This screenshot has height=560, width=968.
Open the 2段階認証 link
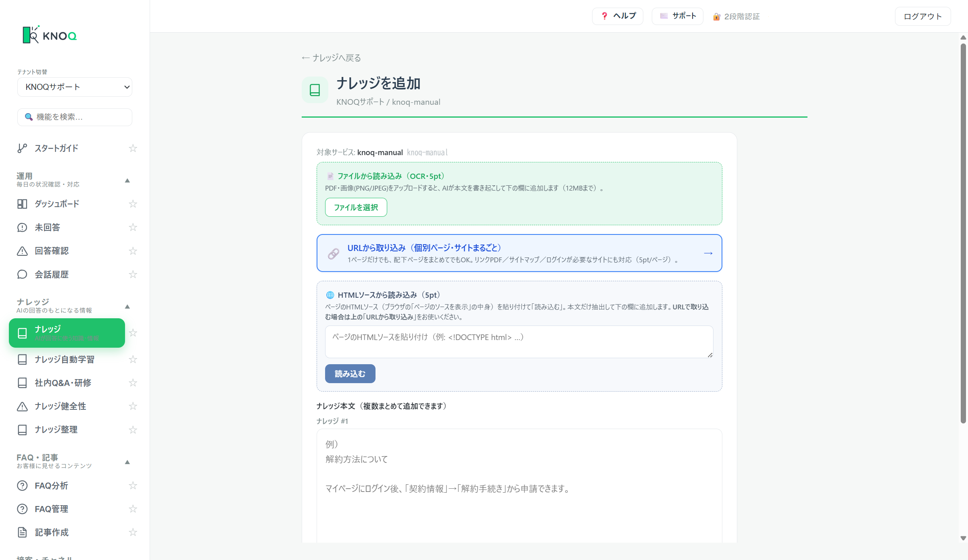736,17
